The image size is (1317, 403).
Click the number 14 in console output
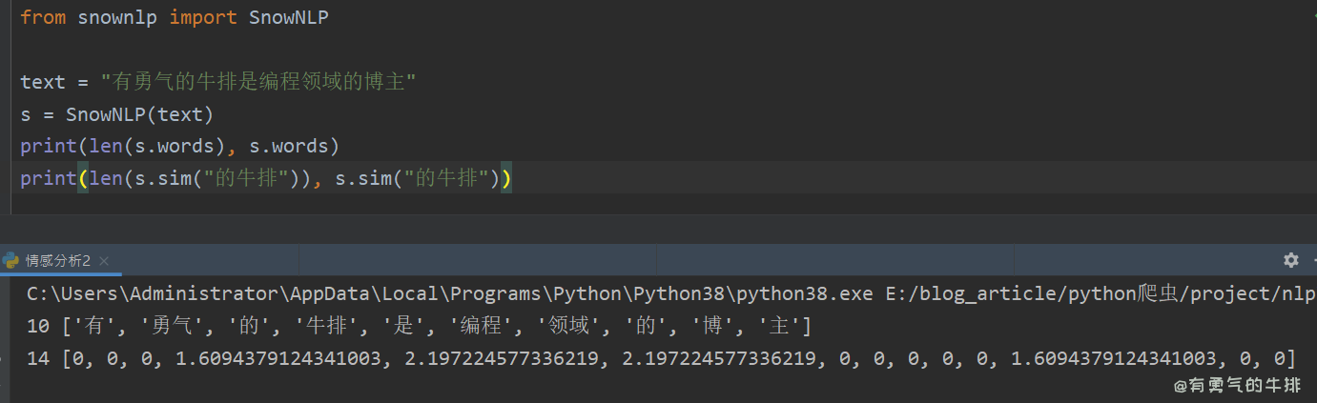pyautogui.click(x=38, y=358)
